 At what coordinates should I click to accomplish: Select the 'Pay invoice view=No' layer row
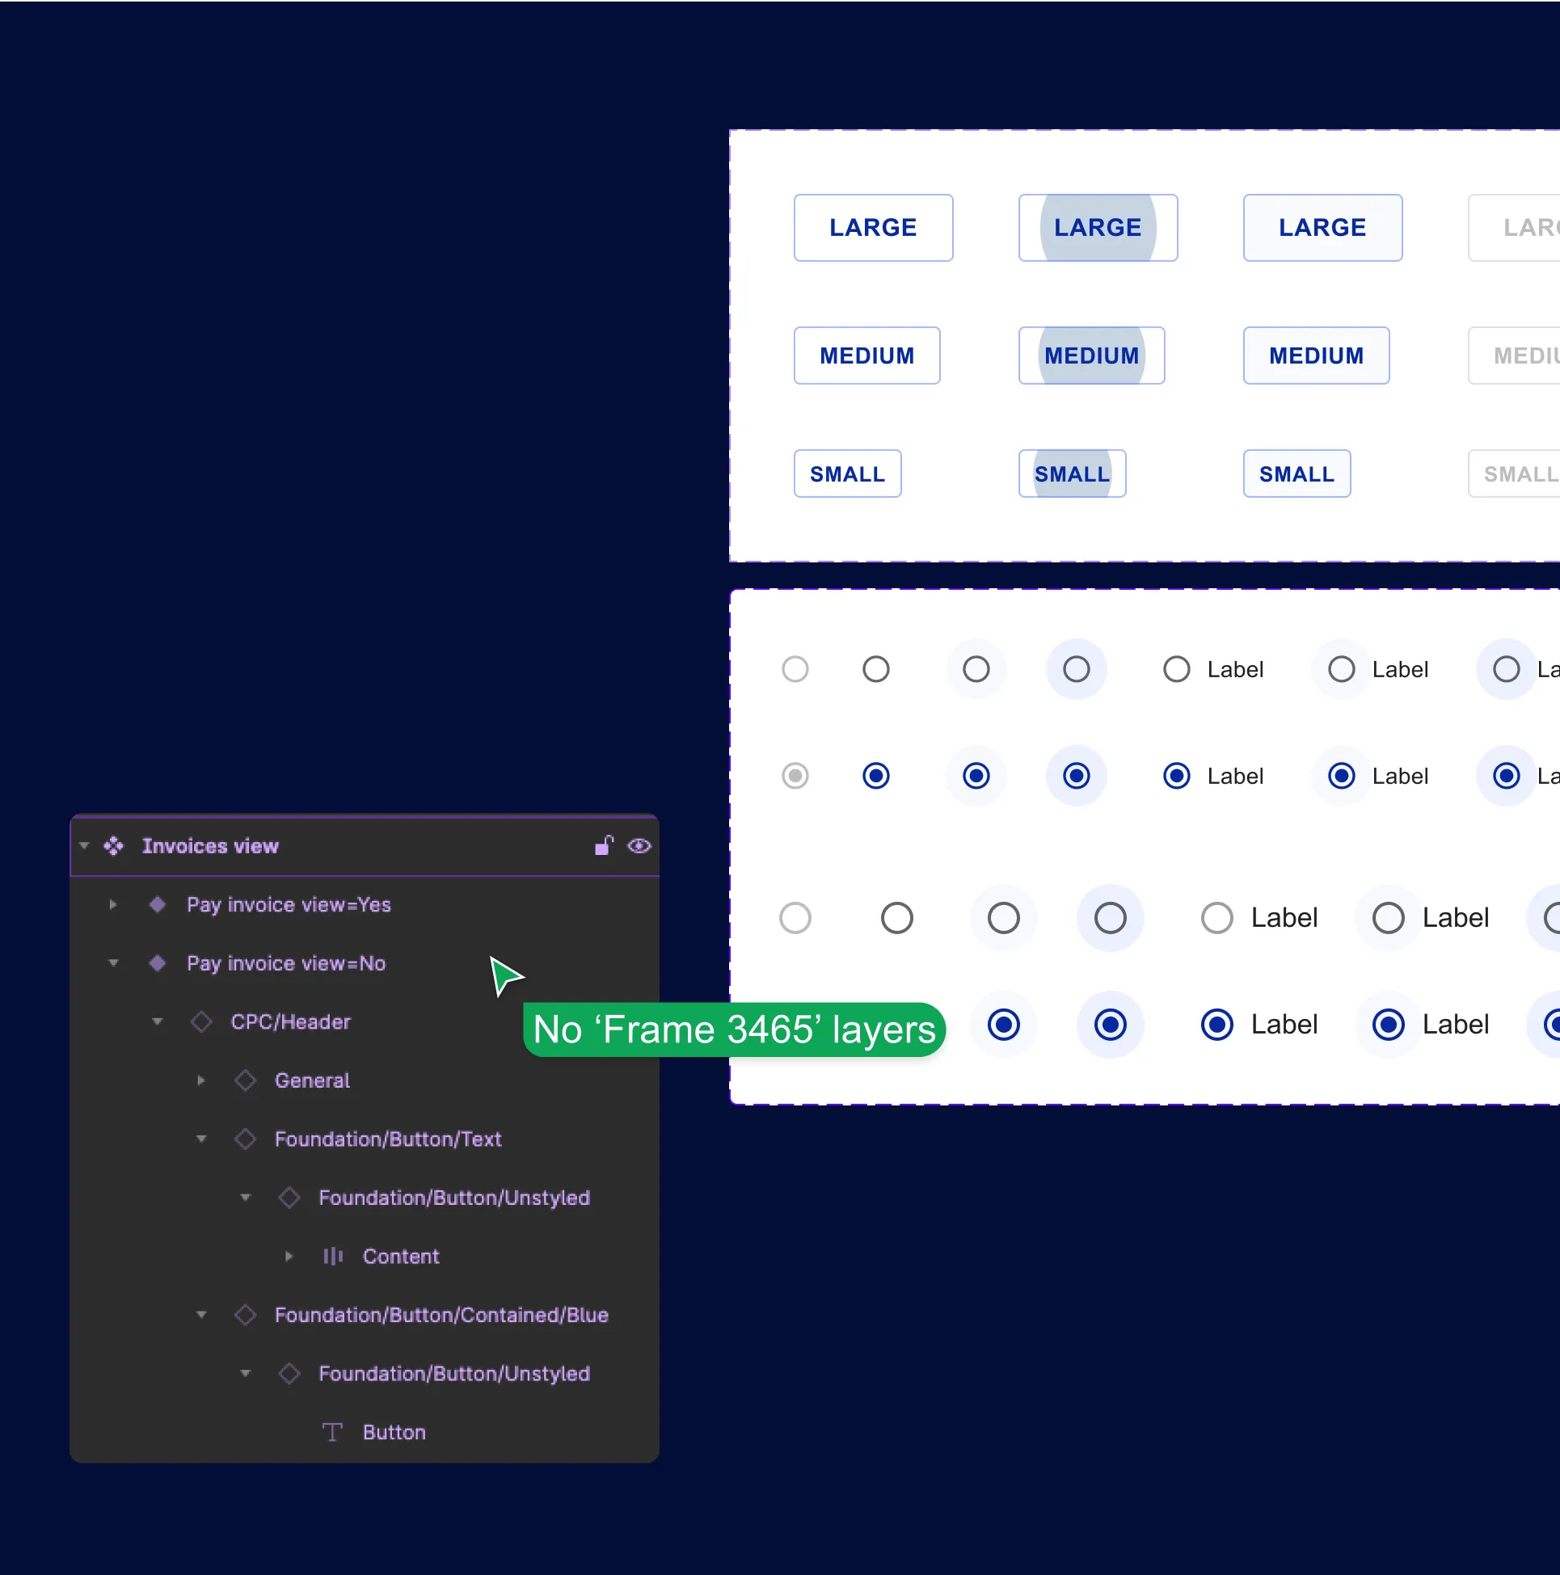(x=365, y=962)
